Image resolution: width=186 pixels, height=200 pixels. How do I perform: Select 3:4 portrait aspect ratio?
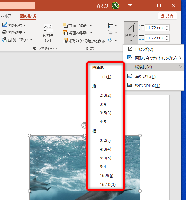point(105,104)
